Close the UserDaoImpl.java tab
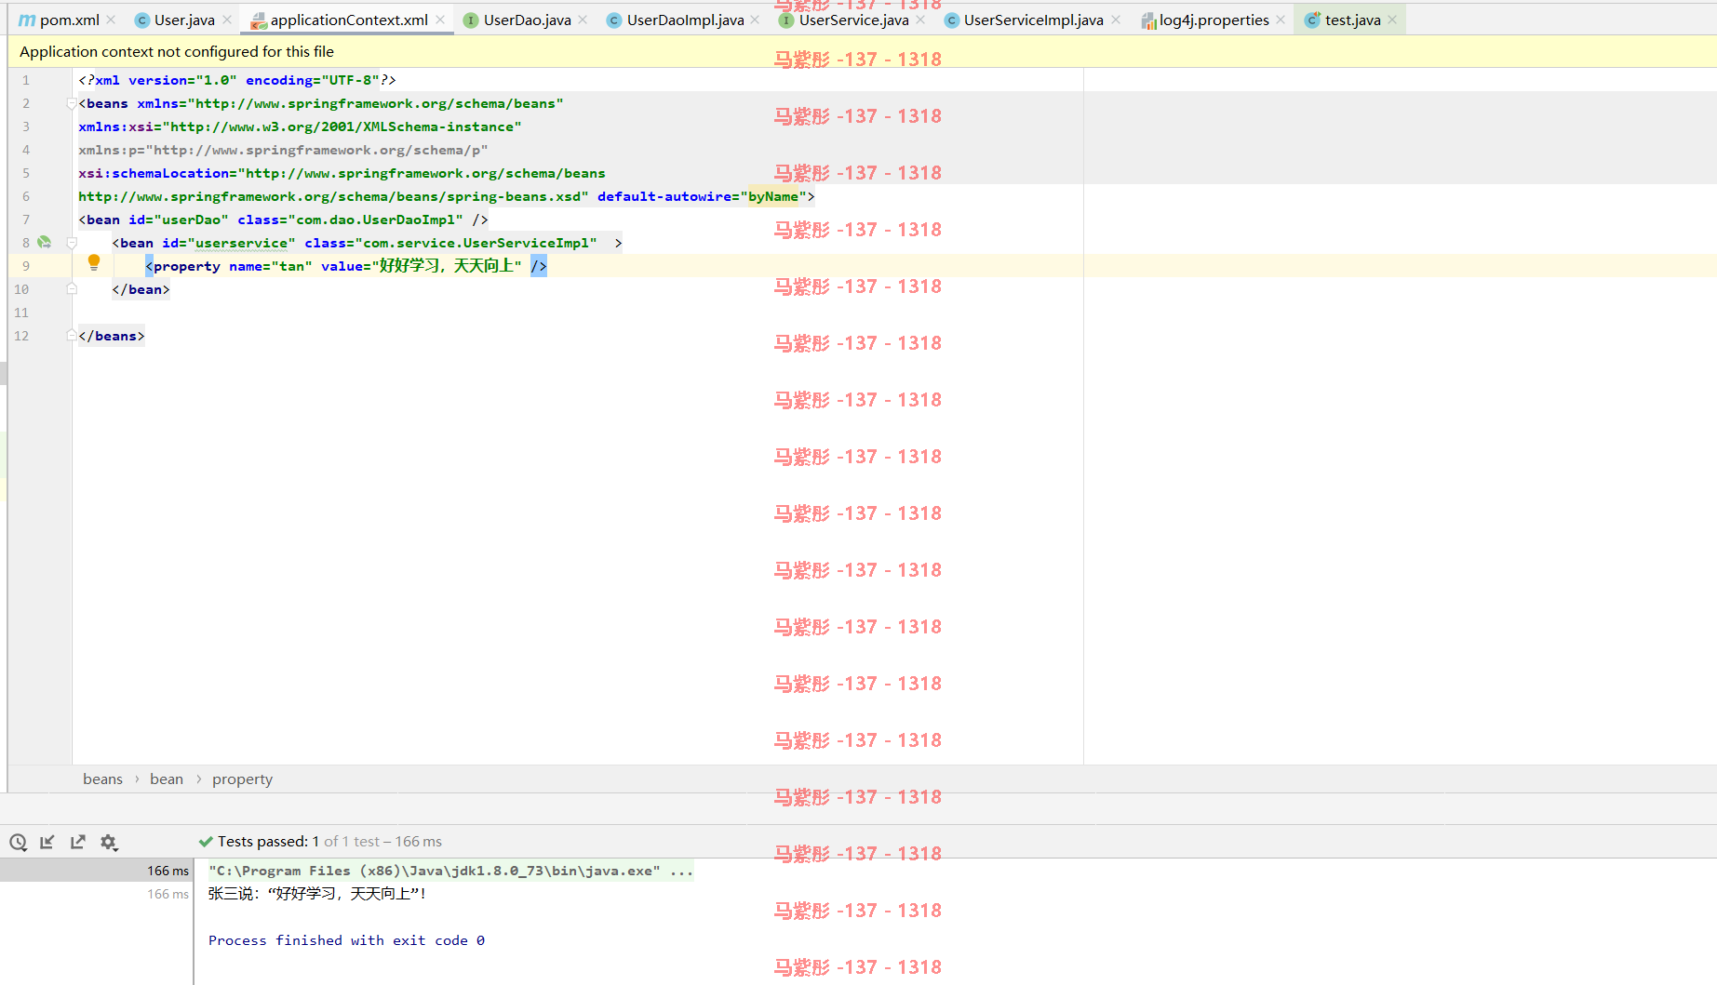 tap(755, 20)
